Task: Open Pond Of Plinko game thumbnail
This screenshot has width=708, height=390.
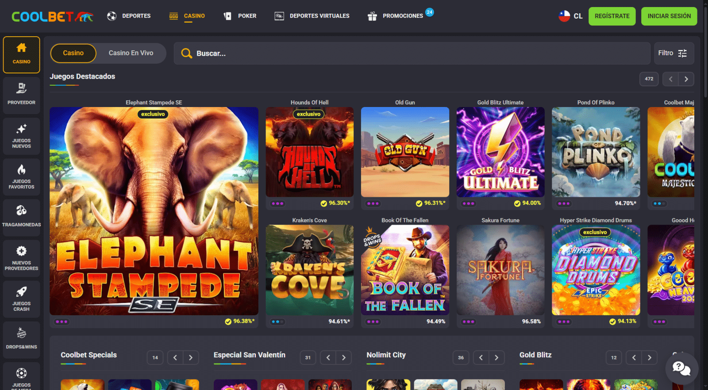Action: [596, 152]
